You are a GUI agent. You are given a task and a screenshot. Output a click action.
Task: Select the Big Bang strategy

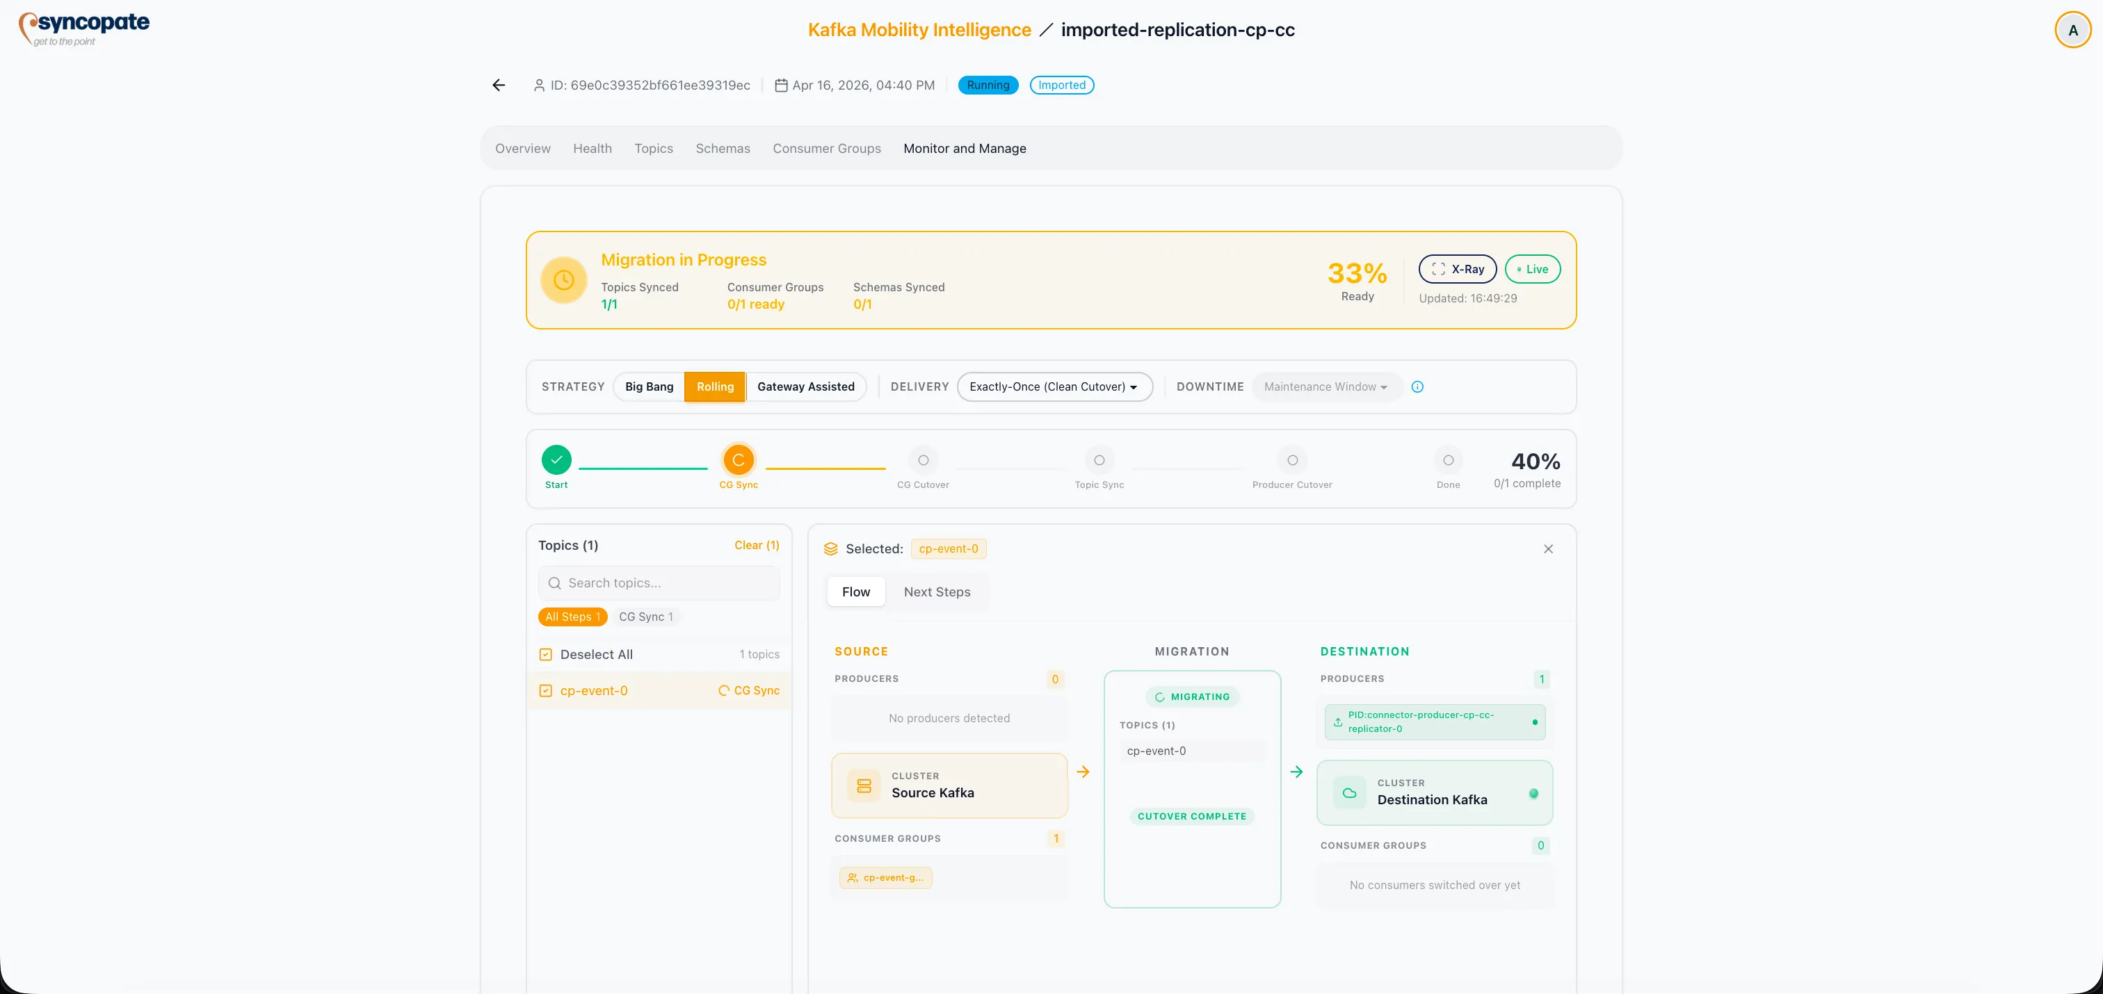648,387
